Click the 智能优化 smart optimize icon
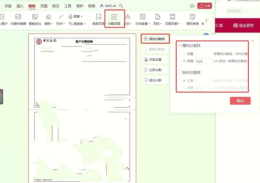The height and width of the screenshot is (183, 260). (x=35, y=17)
